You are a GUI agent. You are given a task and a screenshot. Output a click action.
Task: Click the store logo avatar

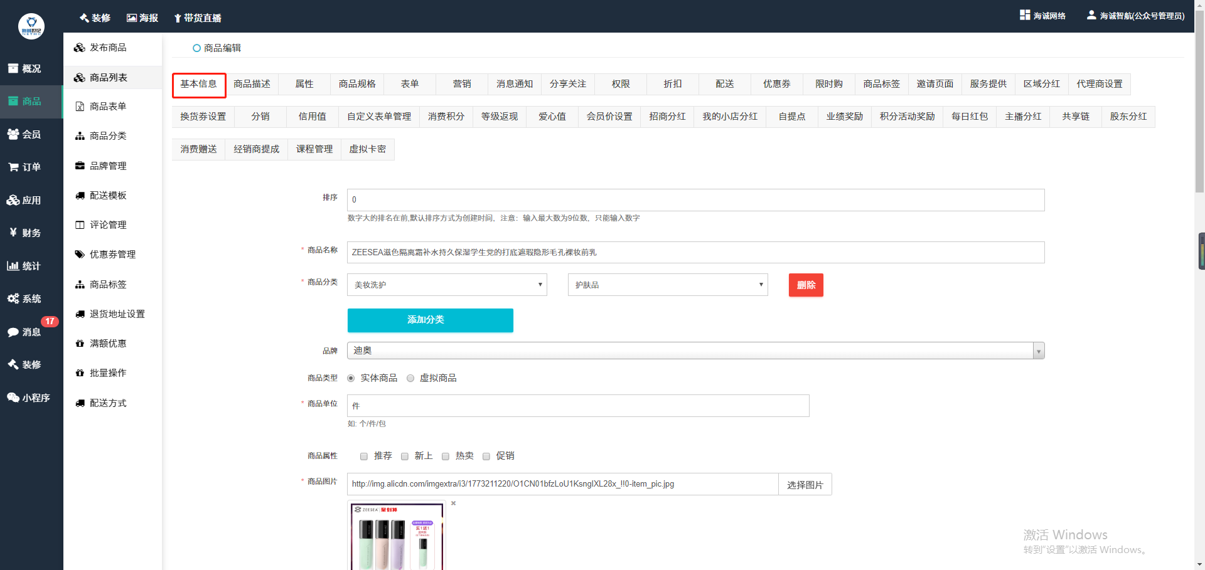(31, 26)
